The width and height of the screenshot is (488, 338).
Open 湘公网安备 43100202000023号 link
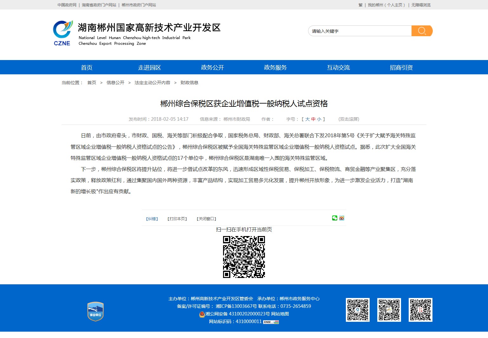238,314
